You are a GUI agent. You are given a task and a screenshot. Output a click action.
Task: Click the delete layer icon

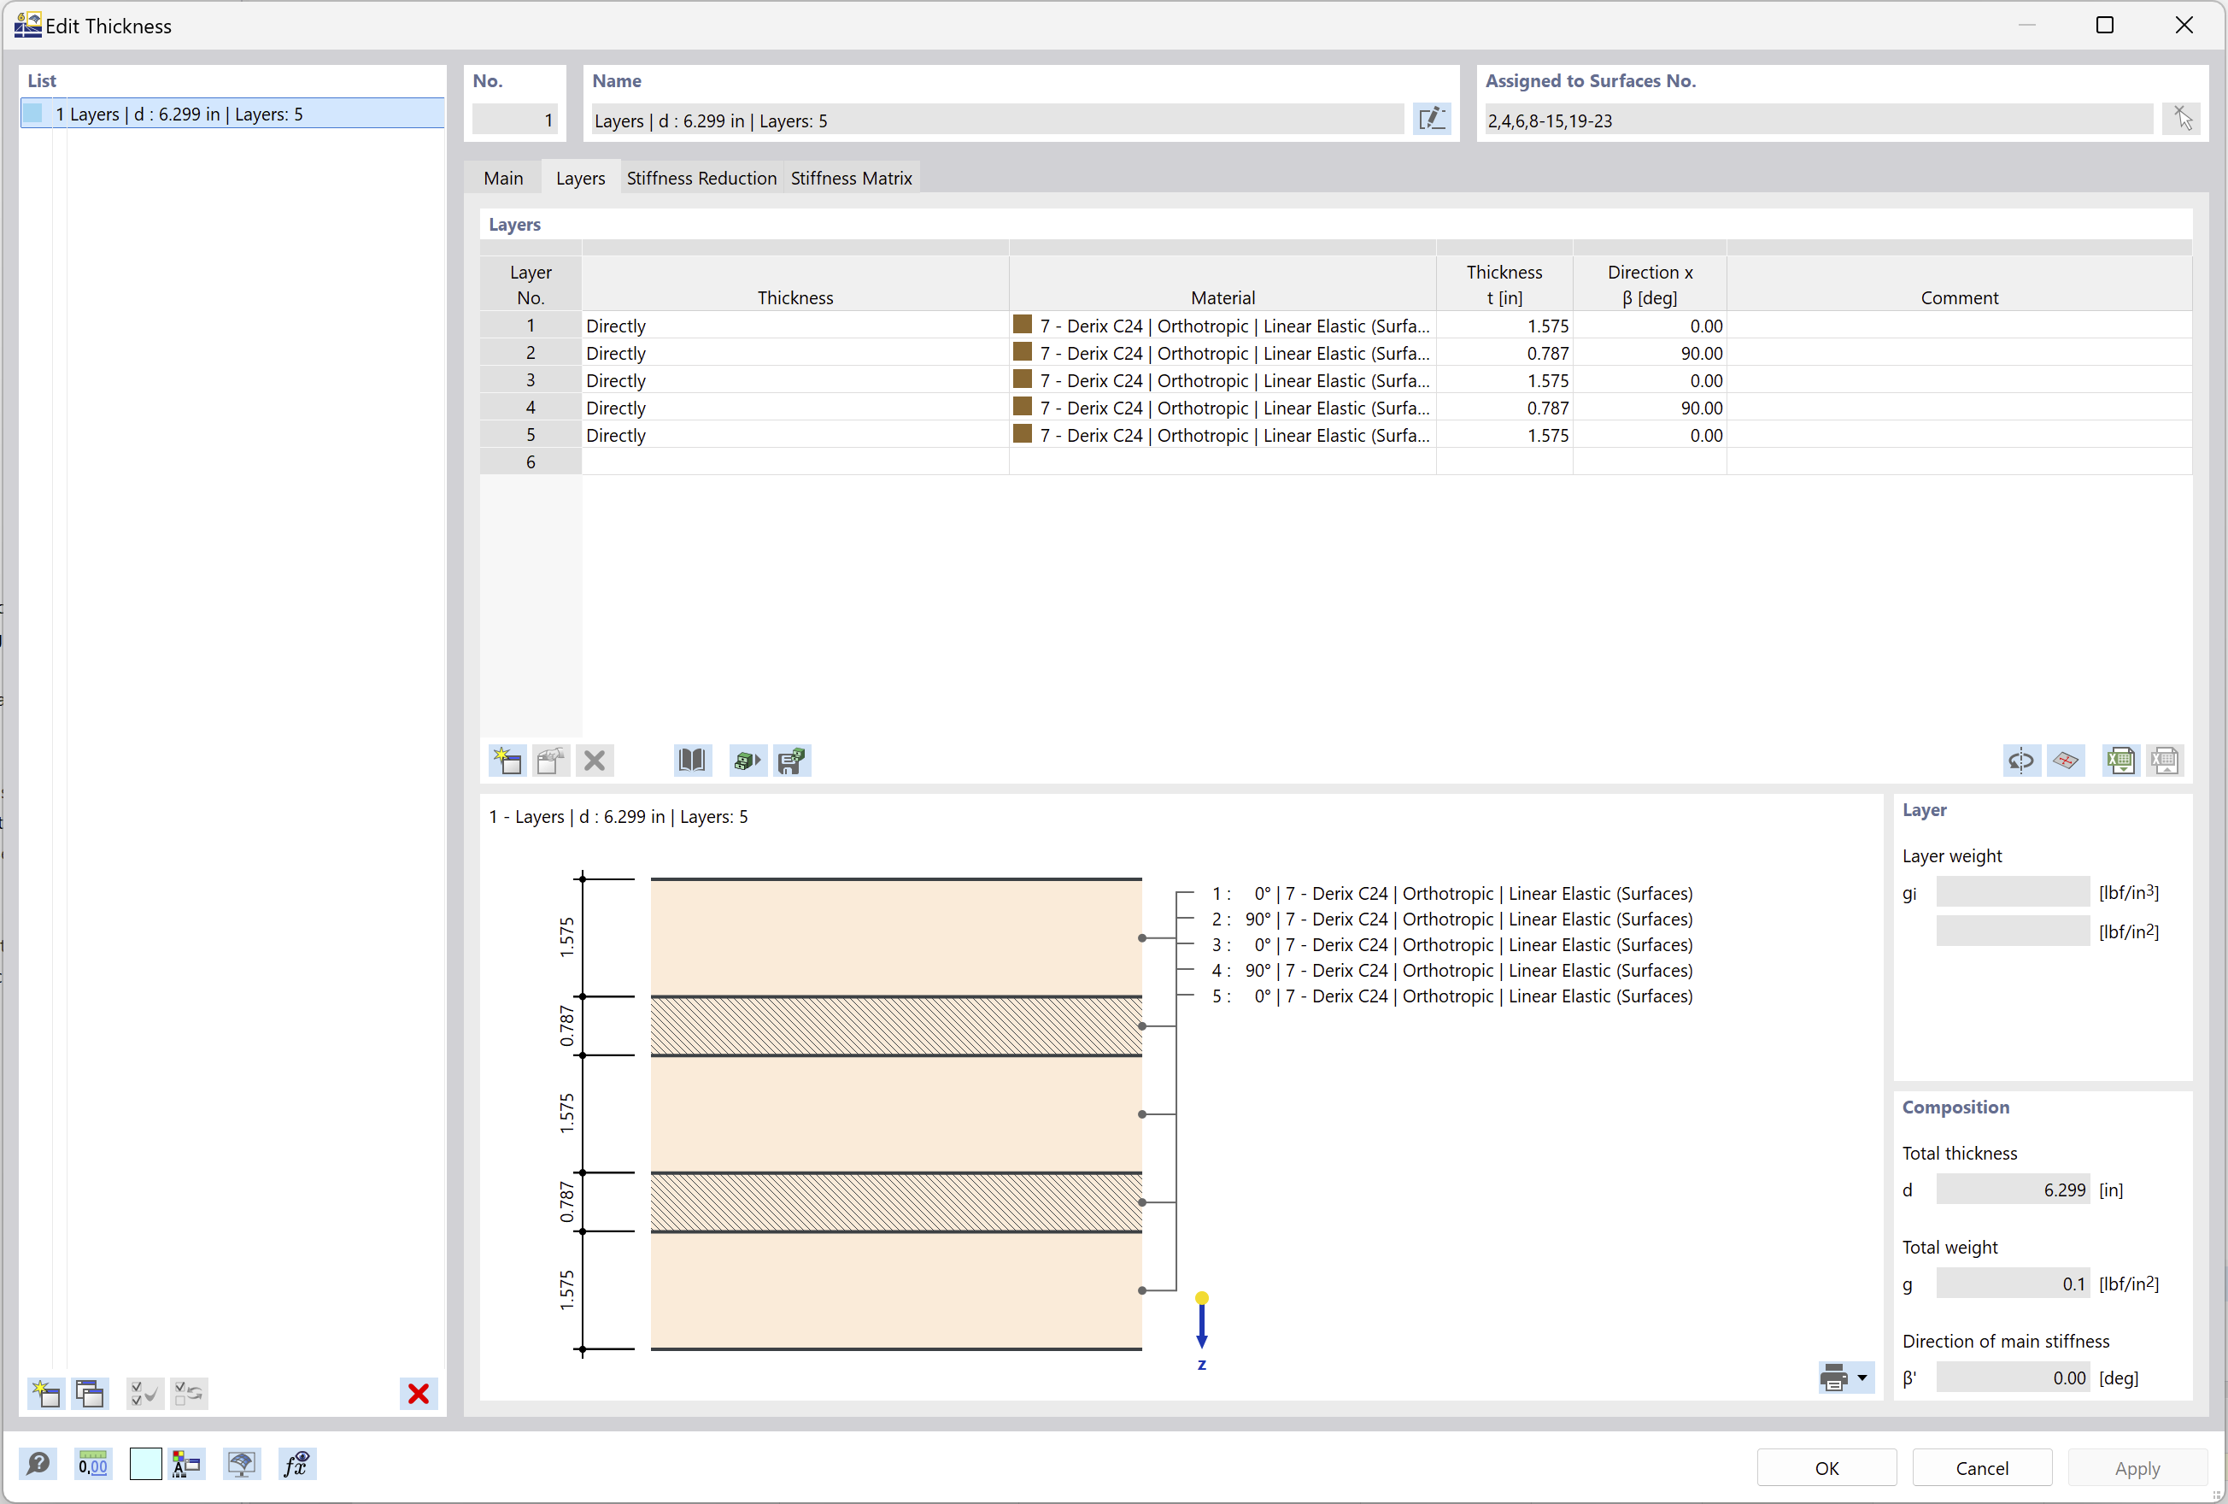pos(594,761)
